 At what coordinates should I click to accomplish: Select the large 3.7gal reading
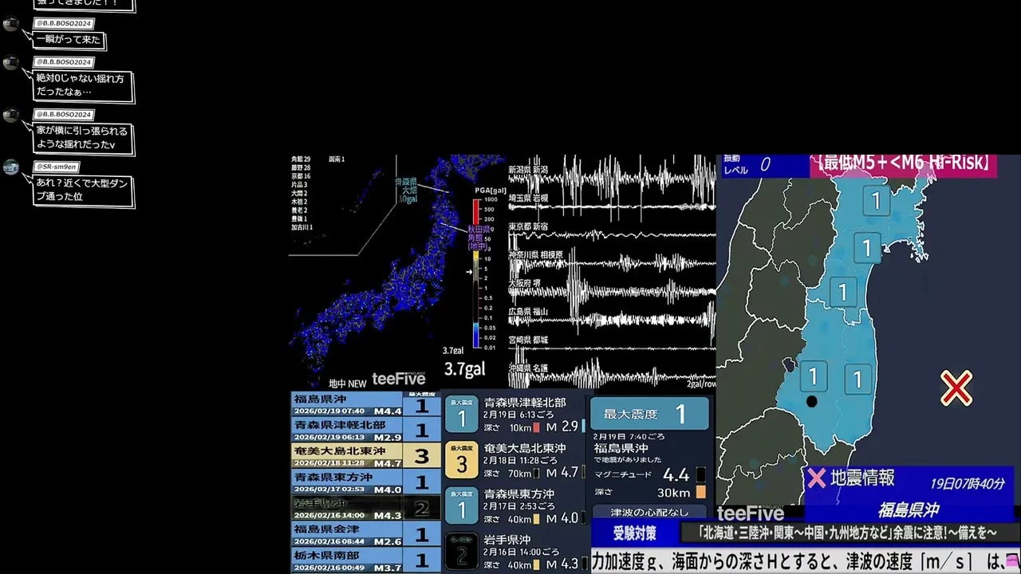pos(464,370)
